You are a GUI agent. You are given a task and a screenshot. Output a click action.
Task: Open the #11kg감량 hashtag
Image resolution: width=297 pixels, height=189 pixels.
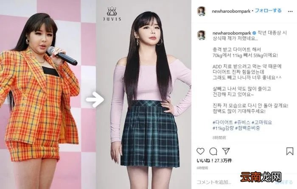(223, 128)
